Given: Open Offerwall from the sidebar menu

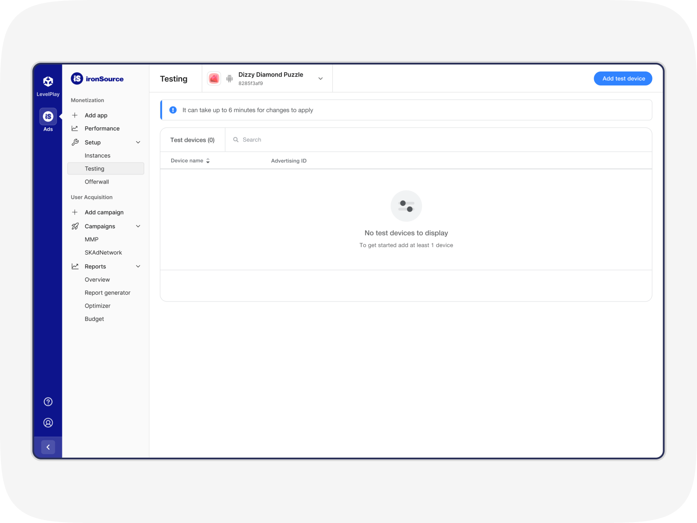Looking at the screenshot, I should click(96, 182).
